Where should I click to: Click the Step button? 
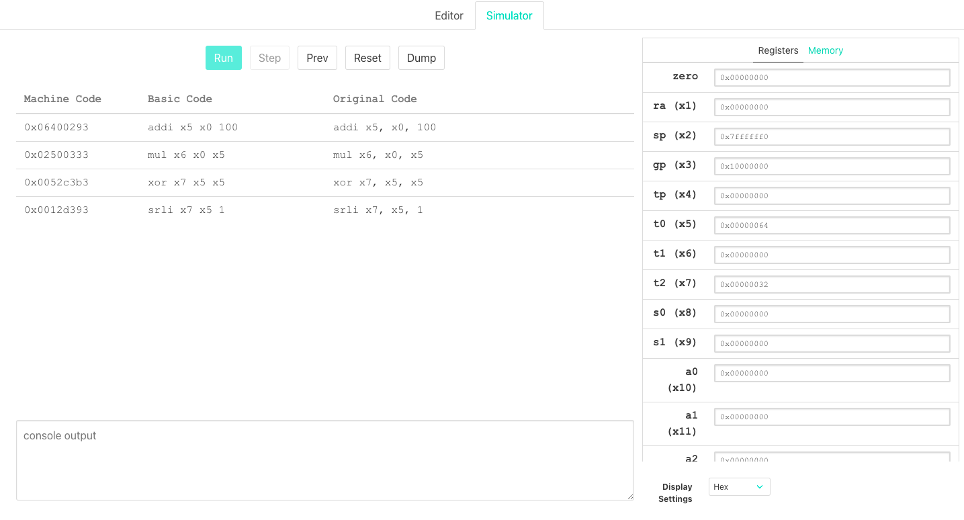click(269, 58)
